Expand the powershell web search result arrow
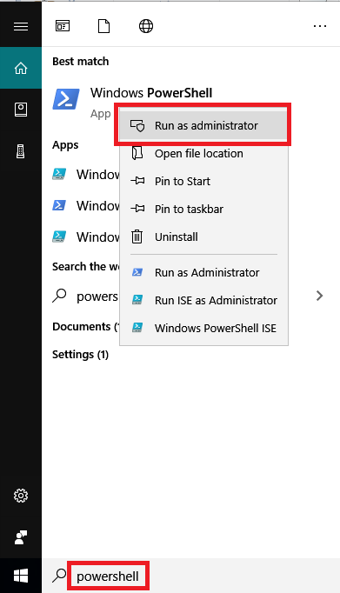 pyautogui.click(x=320, y=296)
